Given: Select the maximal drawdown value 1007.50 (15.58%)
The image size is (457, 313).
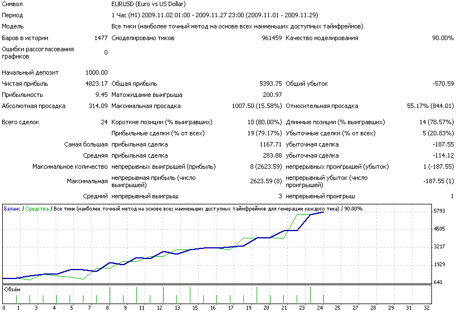Looking at the screenshot, I should point(257,106).
